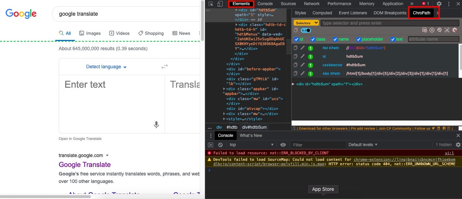
Task: Copy the Rel XPath with the copy icon
Action: tap(295, 48)
